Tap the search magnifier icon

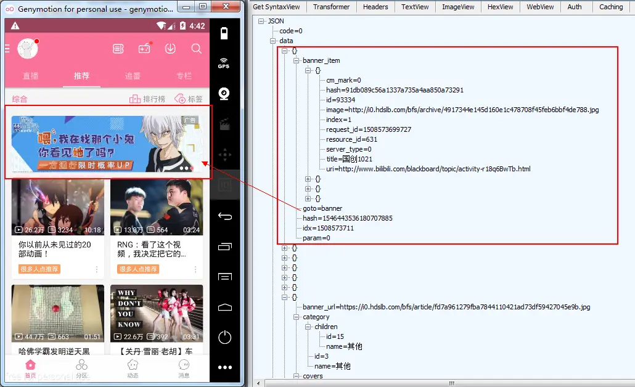coord(197,49)
